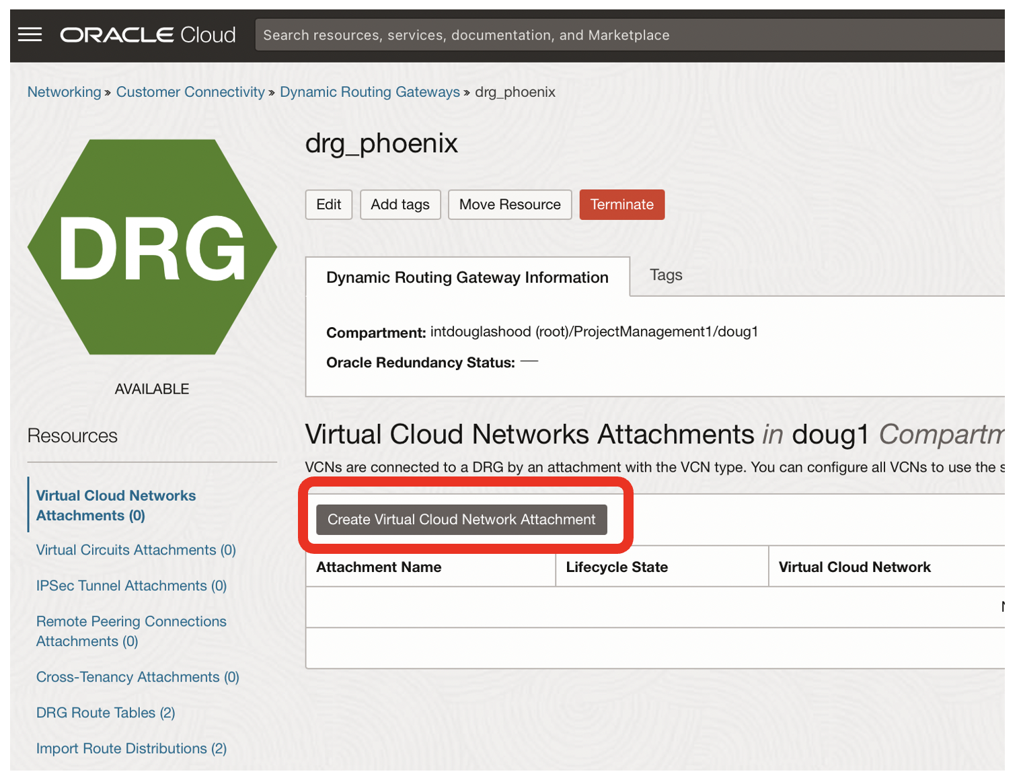
Task: Click the Oracle Redundancy Status label
Action: pos(420,363)
